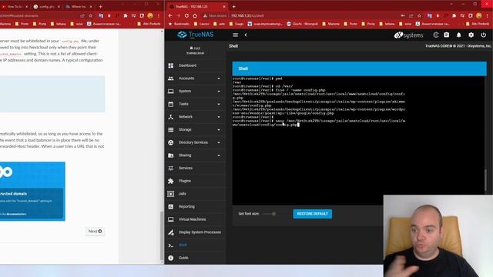
Task: Click the RESTORE DEFAULT button
Action: point(312,214)
